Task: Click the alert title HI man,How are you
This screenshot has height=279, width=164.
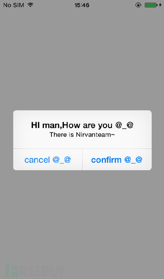Action: (72, 125)
